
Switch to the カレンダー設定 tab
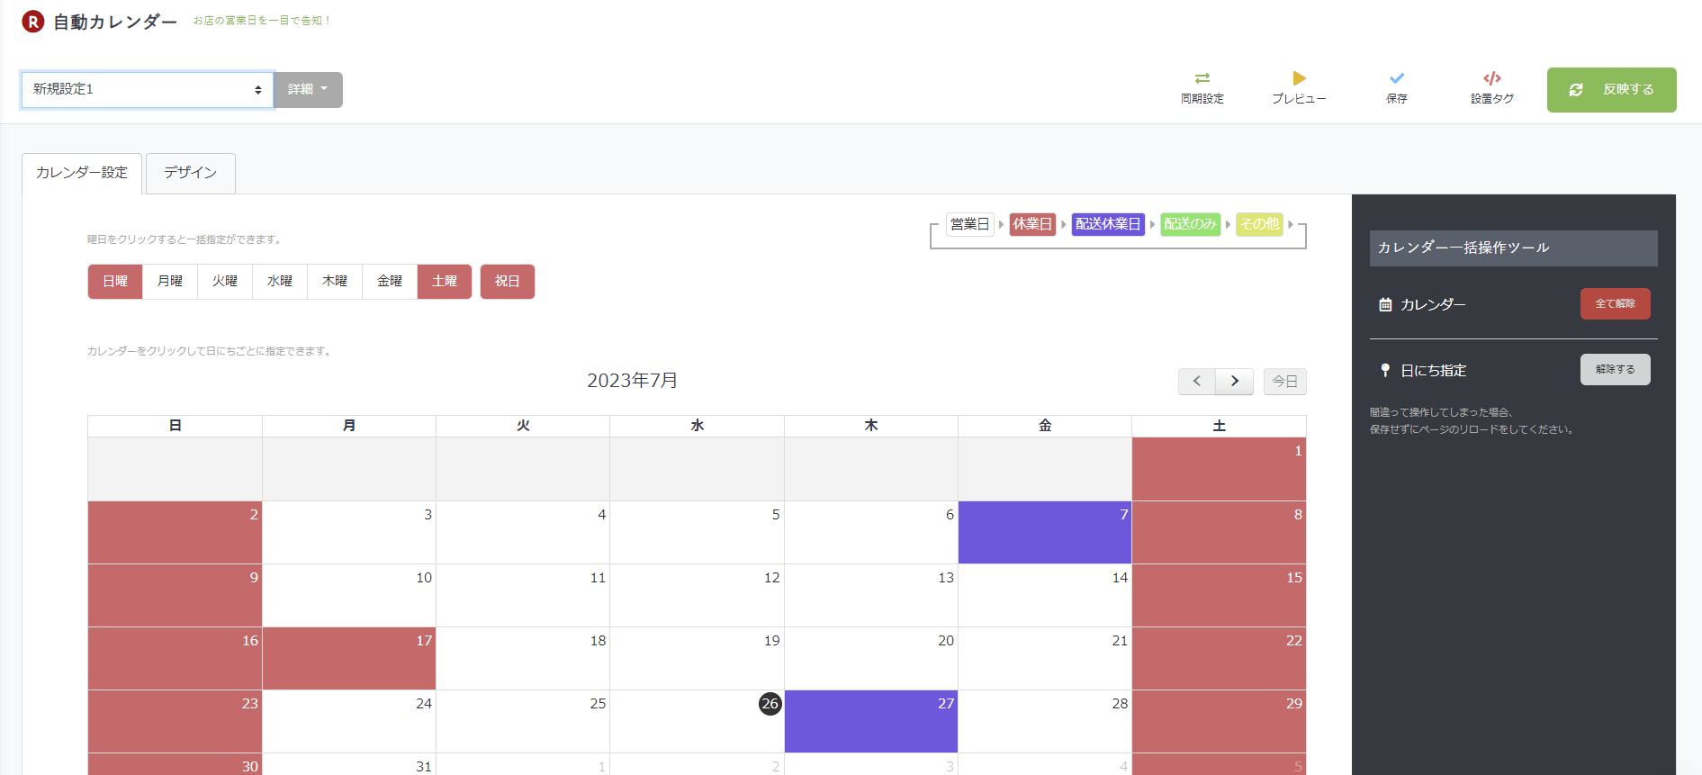pyautogui.click(x=82, y=173)
